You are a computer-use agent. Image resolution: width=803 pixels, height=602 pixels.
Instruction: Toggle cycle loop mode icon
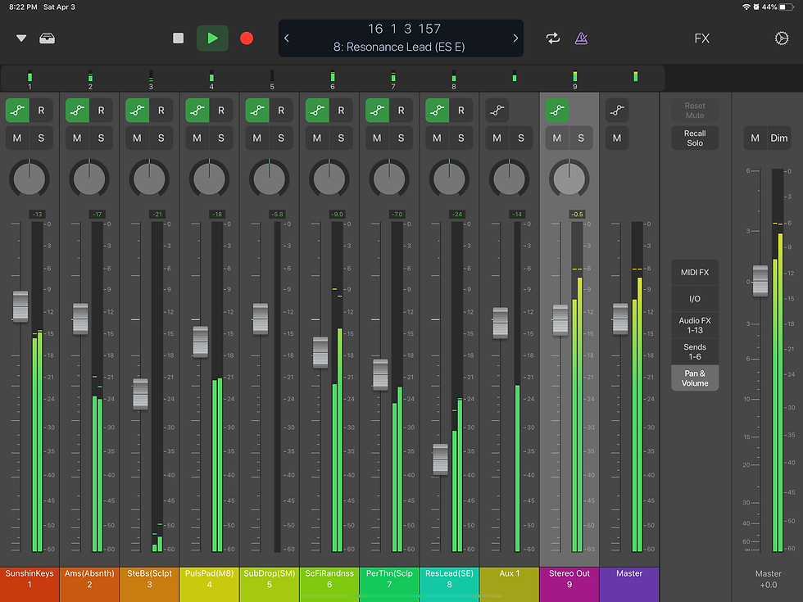pos(553,38)
